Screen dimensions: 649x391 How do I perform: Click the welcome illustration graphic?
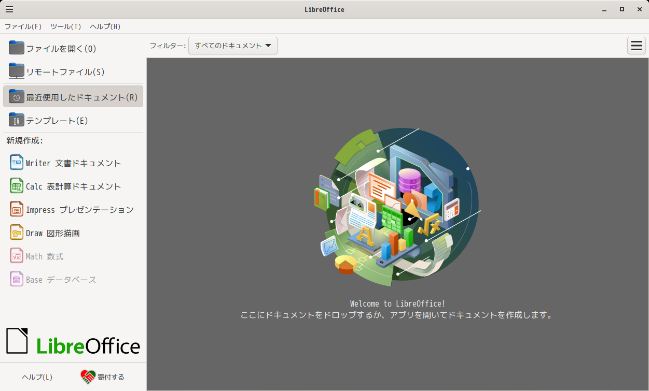click(x=396, y=207)
